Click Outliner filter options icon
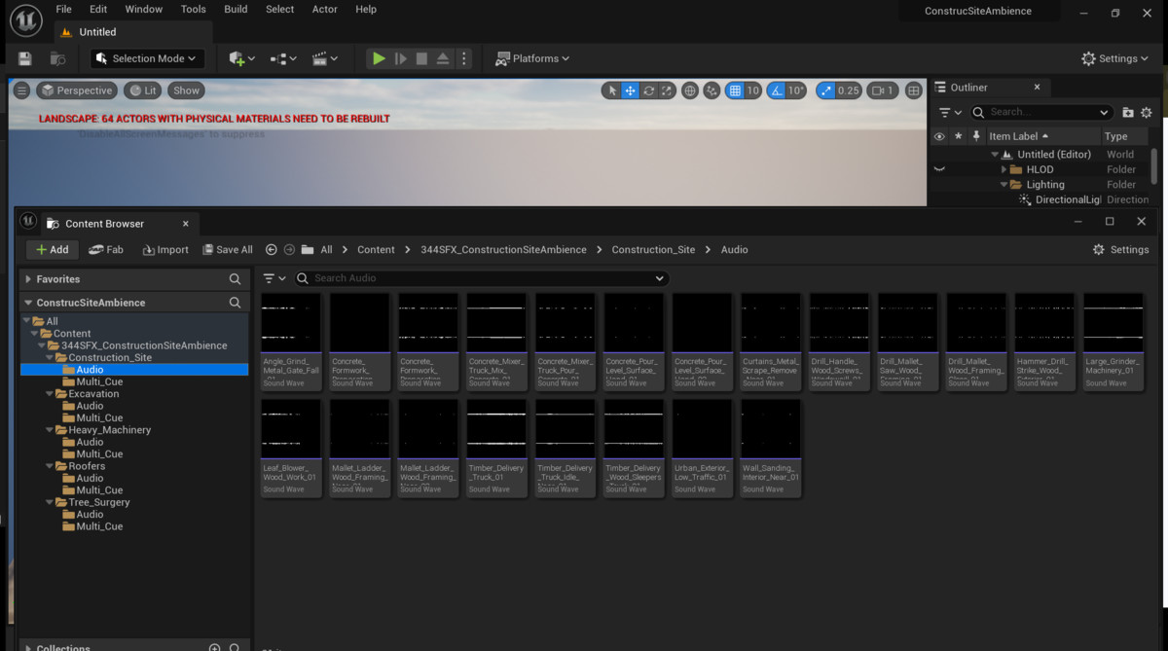The height and width of the screenshot is (651, 1168). (950, 112)
